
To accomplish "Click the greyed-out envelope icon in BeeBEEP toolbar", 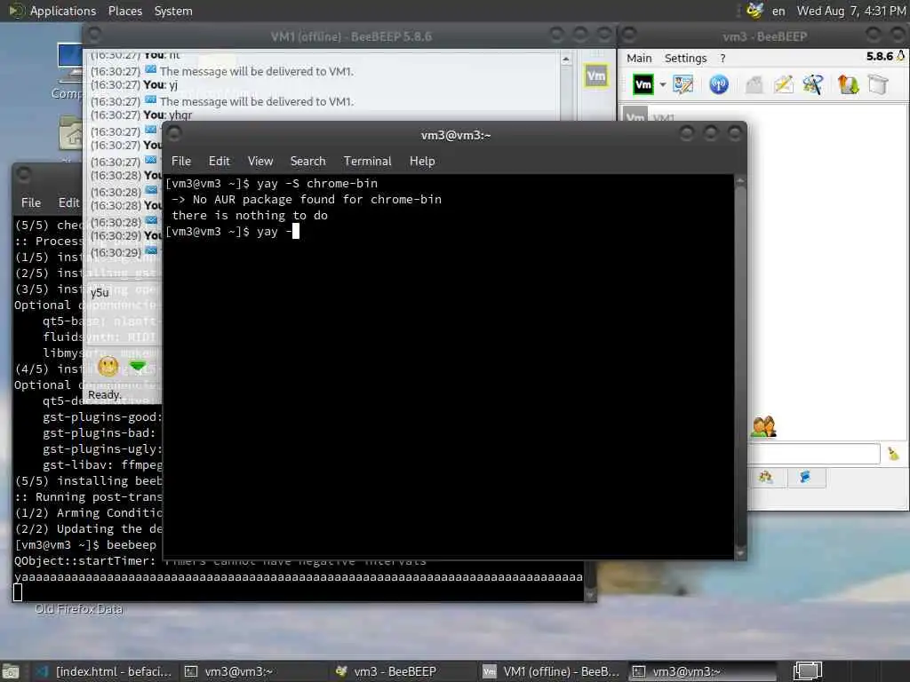I will [x=754, y=85].
